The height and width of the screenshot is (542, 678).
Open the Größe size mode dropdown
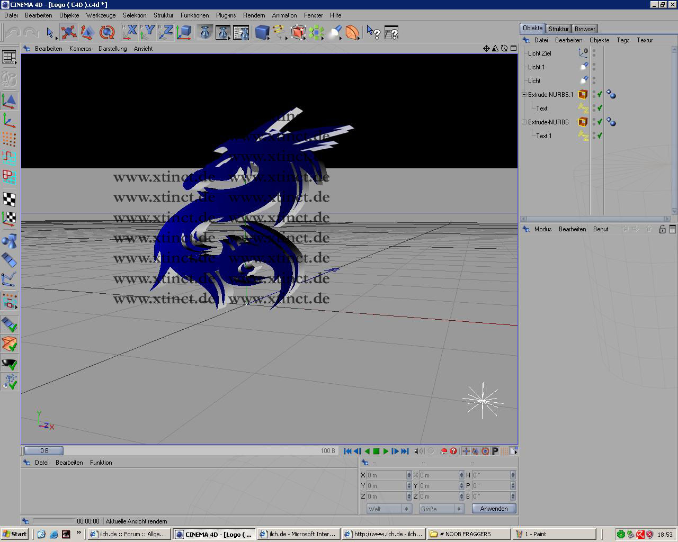click(441, 509)
